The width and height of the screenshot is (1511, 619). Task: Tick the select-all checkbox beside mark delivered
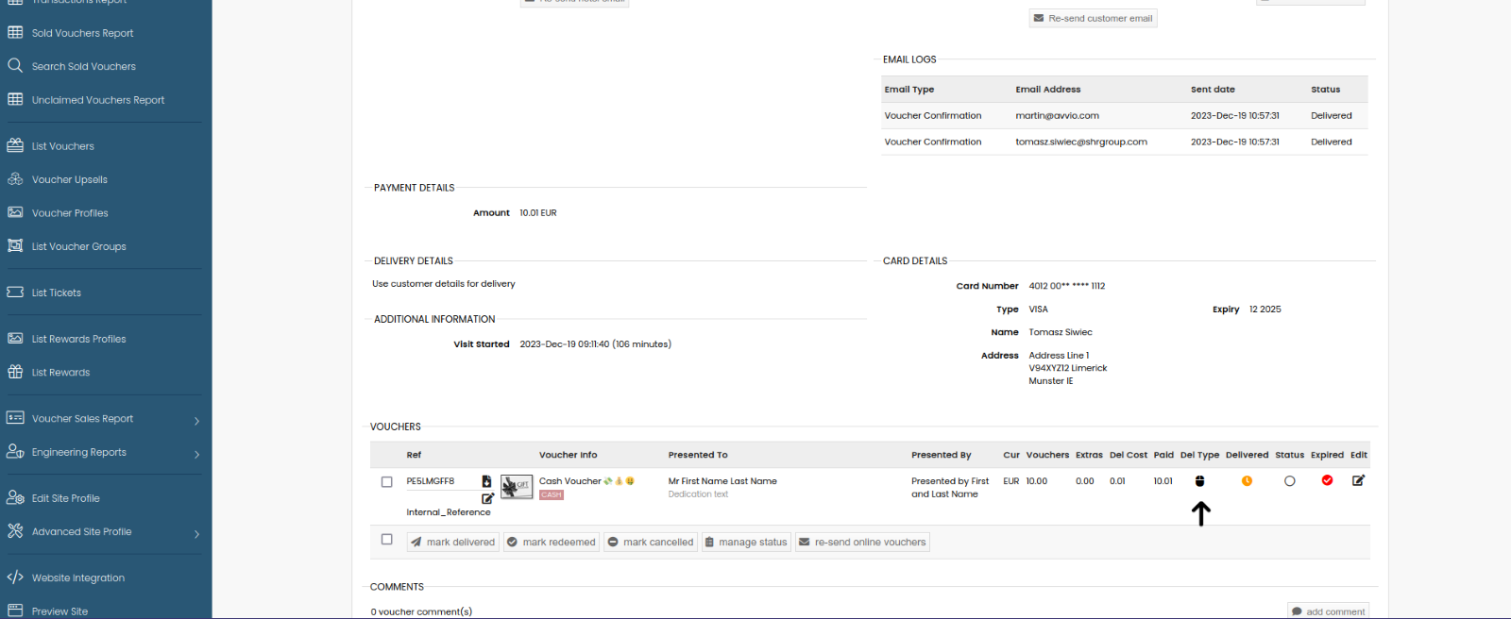(x=386, y=540)
